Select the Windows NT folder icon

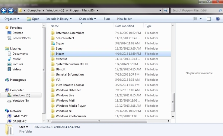click(53, 111)
